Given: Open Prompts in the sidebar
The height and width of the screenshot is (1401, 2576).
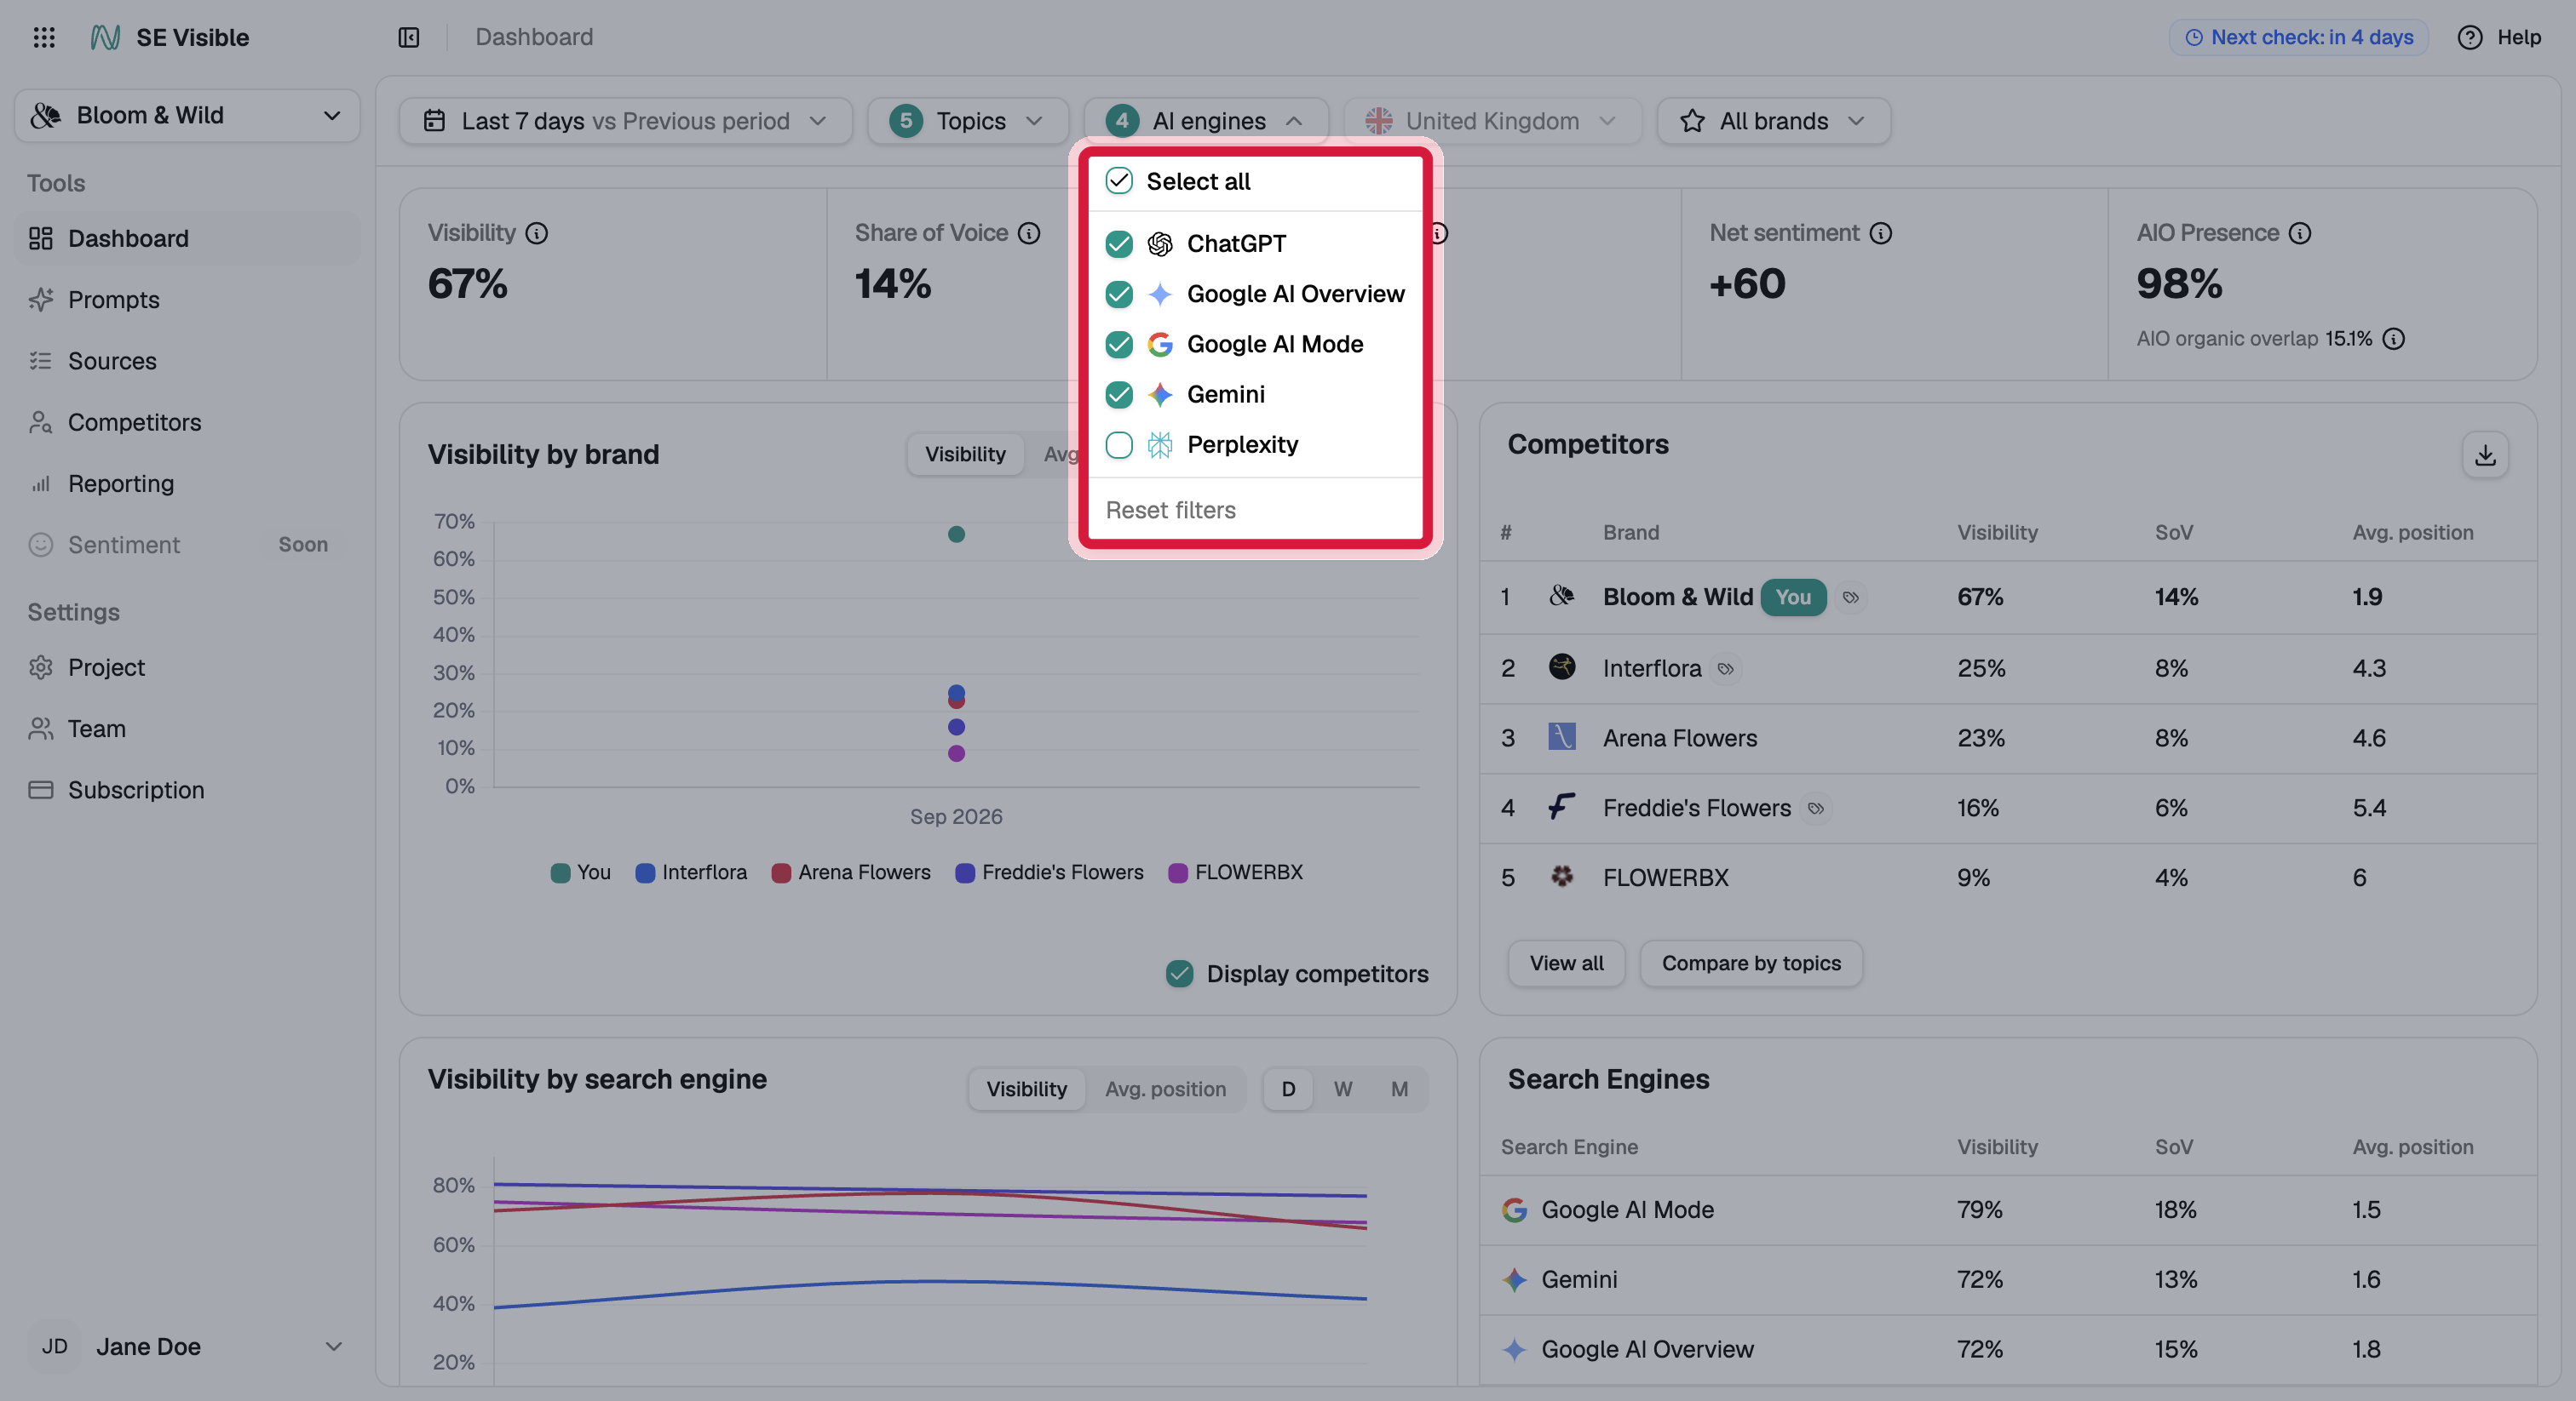Looking at the screenshot, I should click(187, 300).
